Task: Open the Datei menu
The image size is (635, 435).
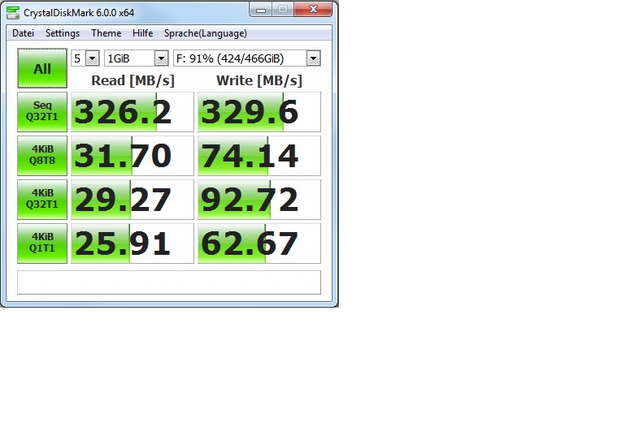Action: [x=23, y=33]
